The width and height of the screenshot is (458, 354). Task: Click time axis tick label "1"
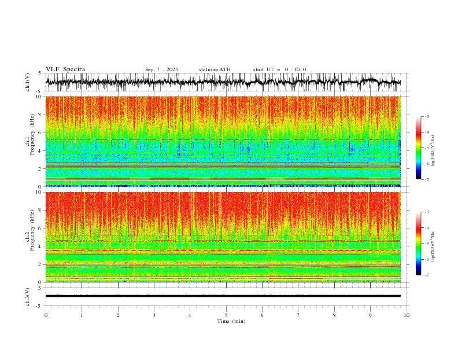click(82, 315)
